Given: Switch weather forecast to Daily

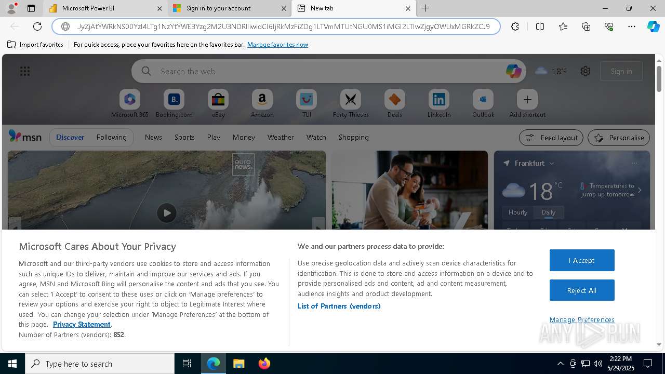Looking at the screenshot, I should point(548,212).
